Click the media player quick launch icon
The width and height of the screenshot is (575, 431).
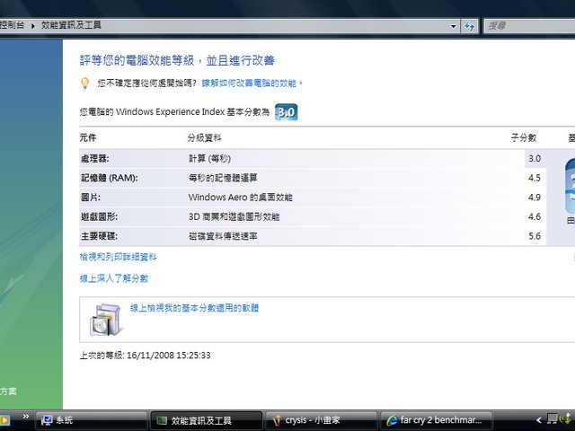[x=4, y=420]
